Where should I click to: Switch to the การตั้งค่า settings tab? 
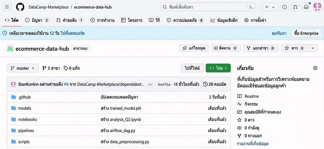tap(255, 20)
